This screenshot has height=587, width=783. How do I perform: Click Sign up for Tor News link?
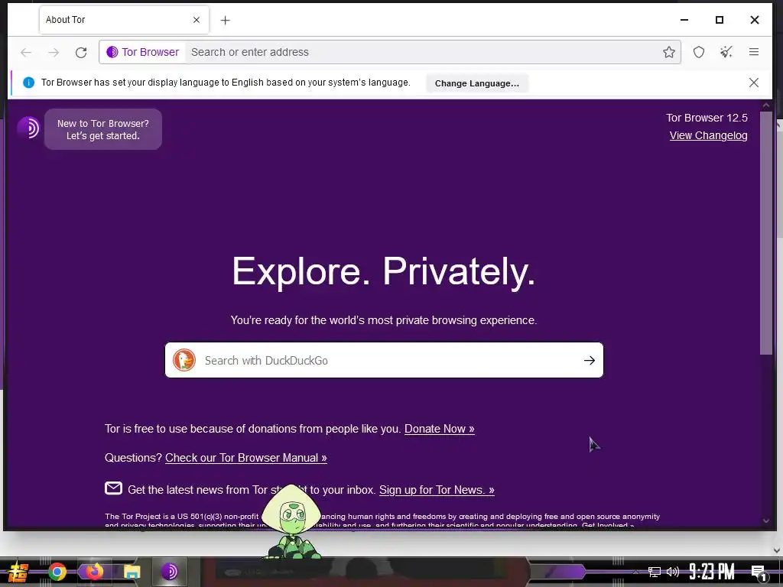click(437, 490)
